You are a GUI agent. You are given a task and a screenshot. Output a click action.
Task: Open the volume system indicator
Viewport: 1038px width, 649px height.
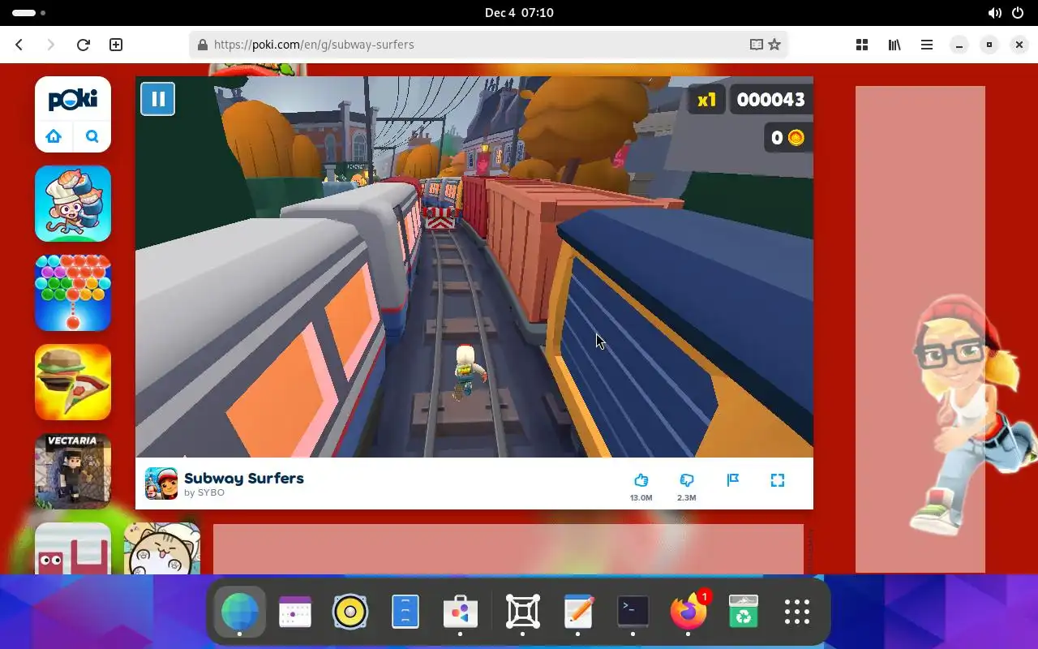tap(994, 13)
